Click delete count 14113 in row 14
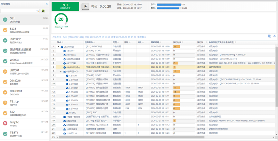This screenshot has height=141, width=278. point(127,100)
